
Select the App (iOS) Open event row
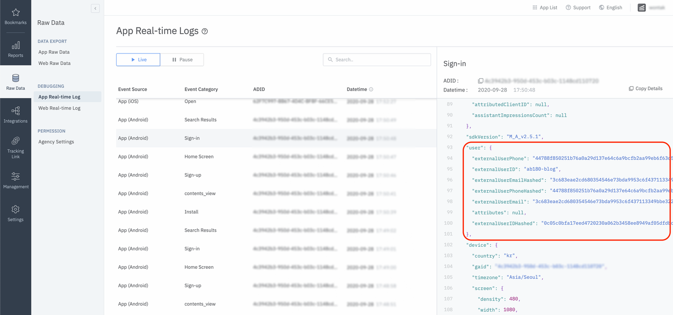(276, 101)
